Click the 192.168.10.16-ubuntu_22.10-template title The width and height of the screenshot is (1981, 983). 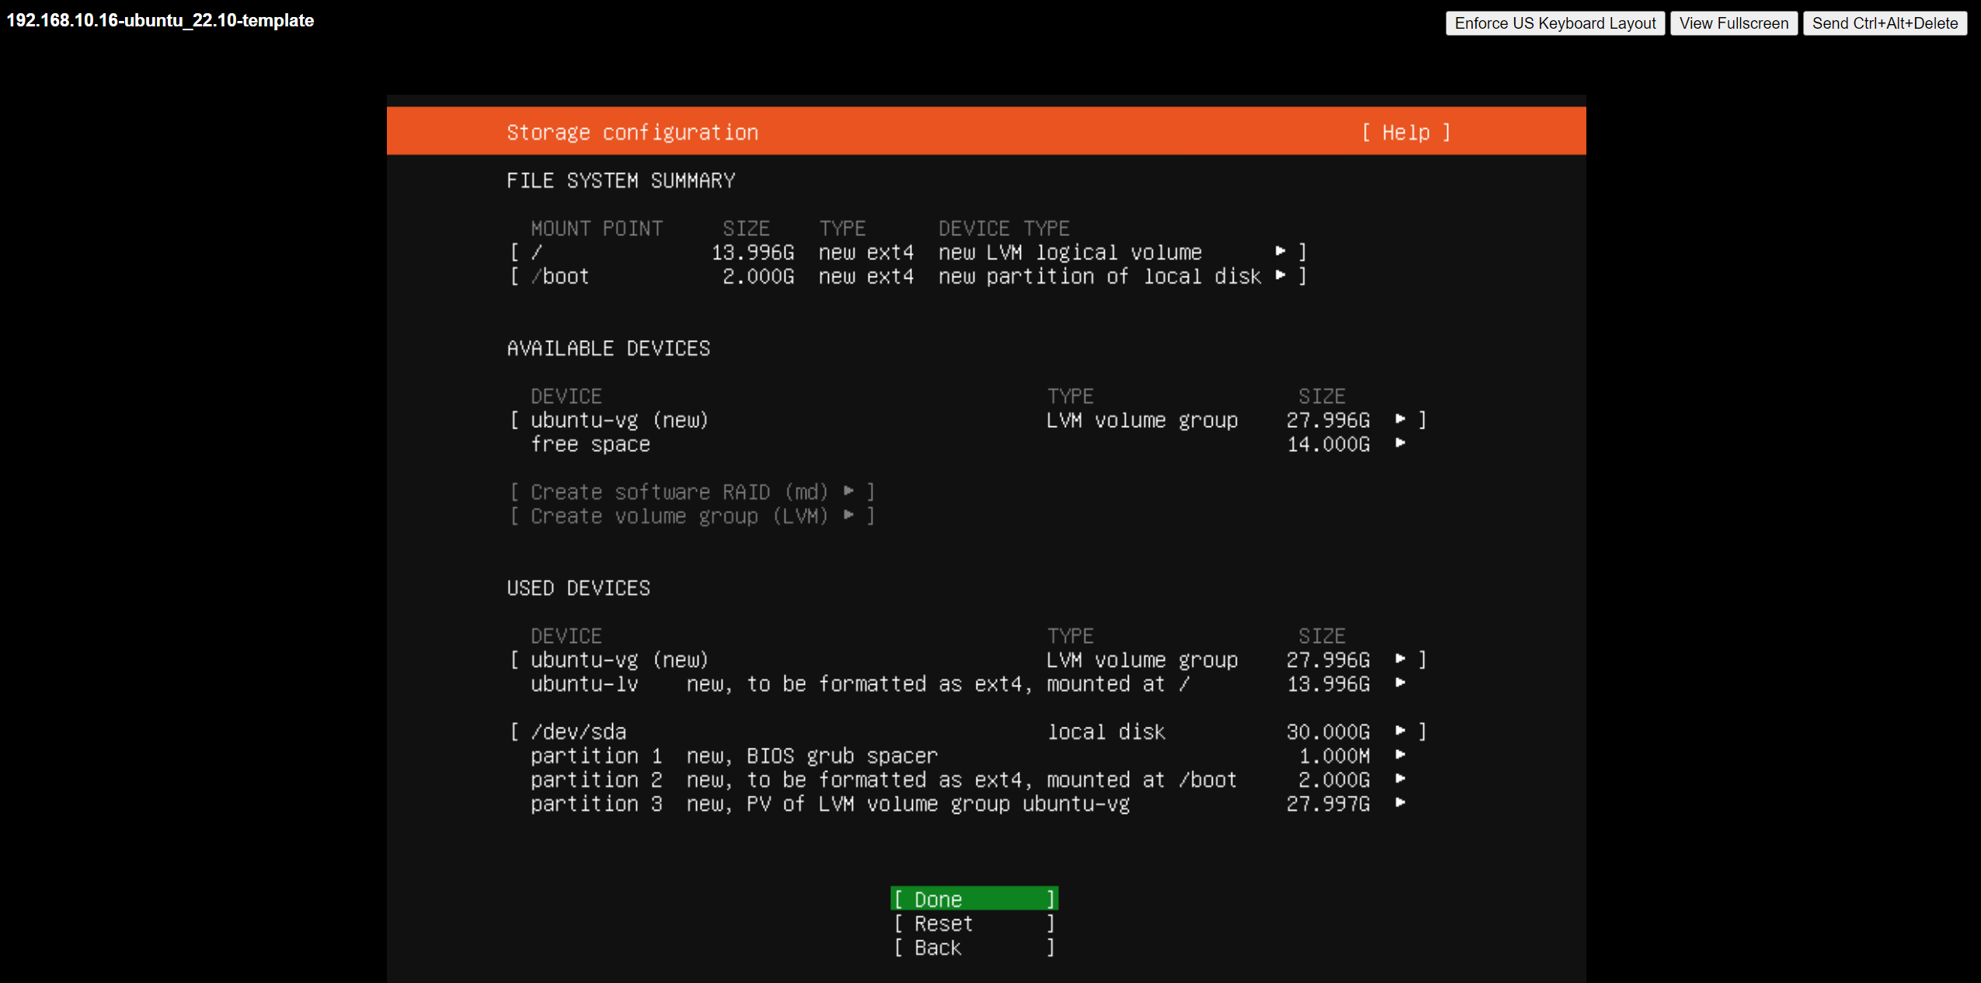160,20
